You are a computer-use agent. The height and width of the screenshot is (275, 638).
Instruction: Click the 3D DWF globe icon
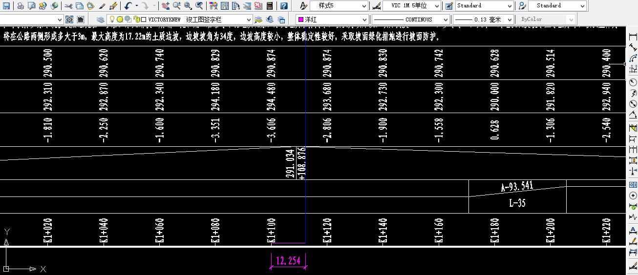(54, 6)
